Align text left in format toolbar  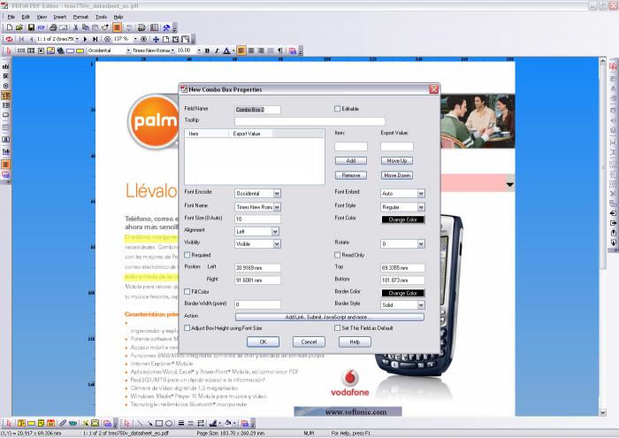(241, 50)
